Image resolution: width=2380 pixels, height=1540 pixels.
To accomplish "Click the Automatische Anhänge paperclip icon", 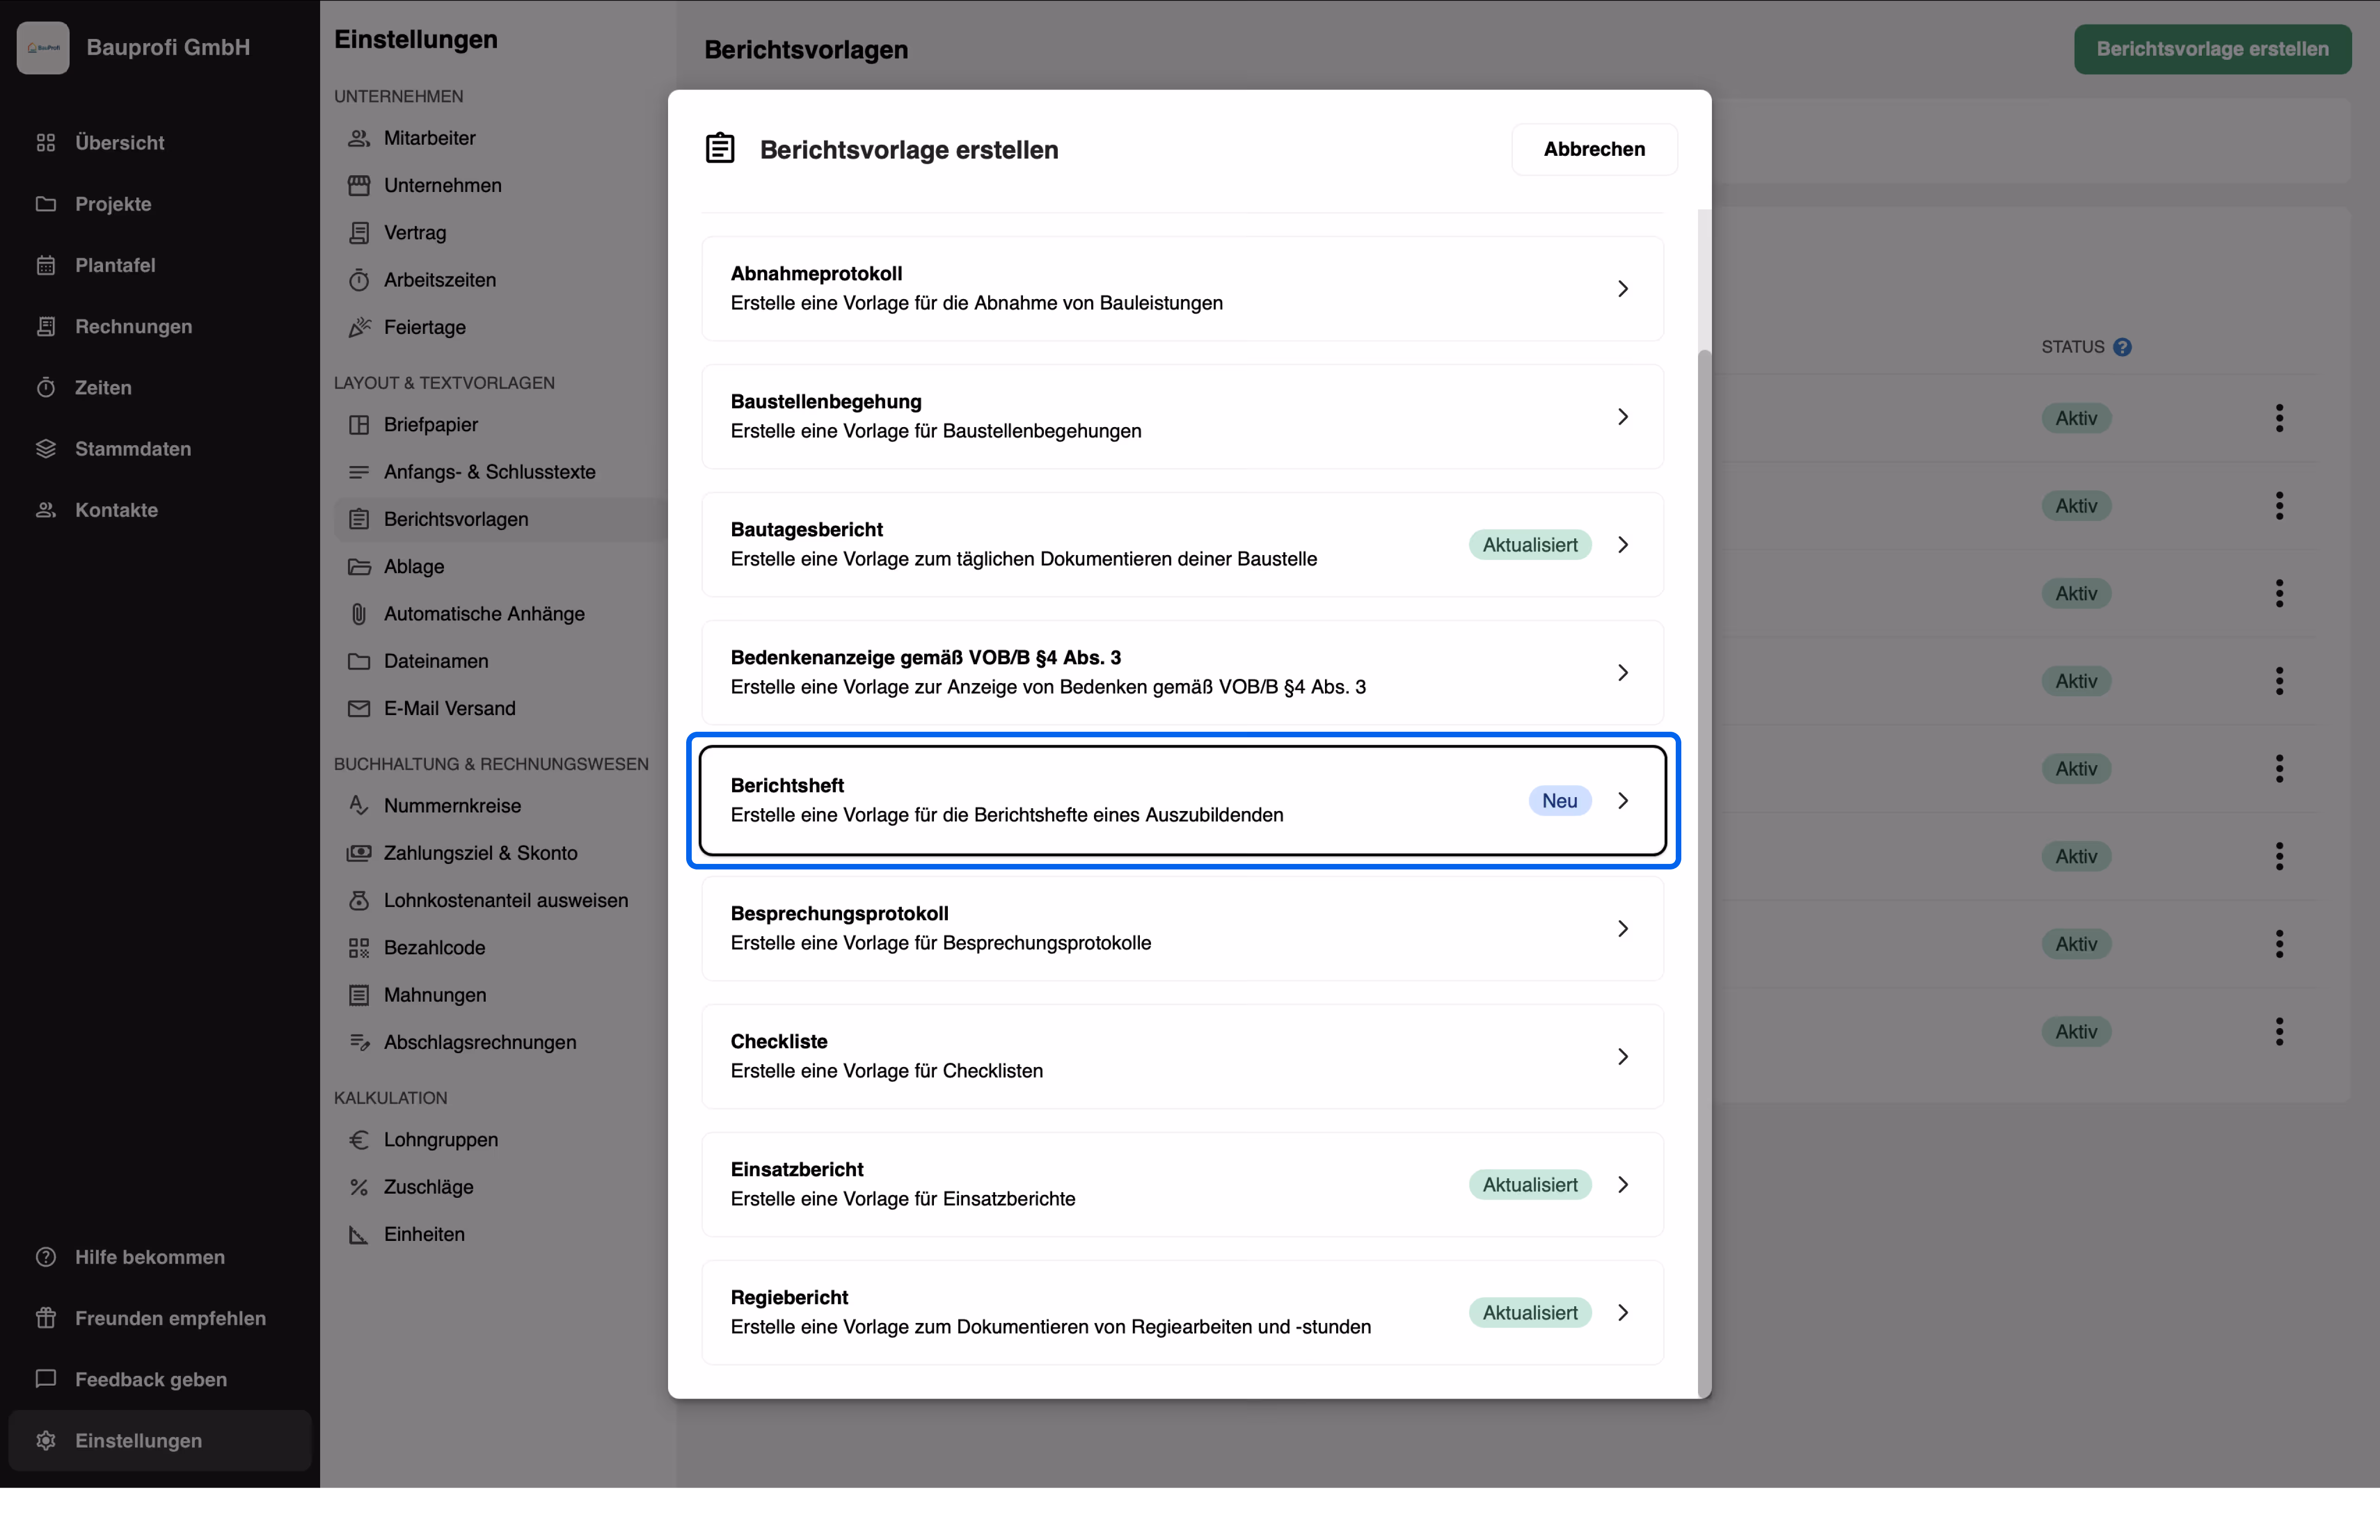I will tap(359, 613).
